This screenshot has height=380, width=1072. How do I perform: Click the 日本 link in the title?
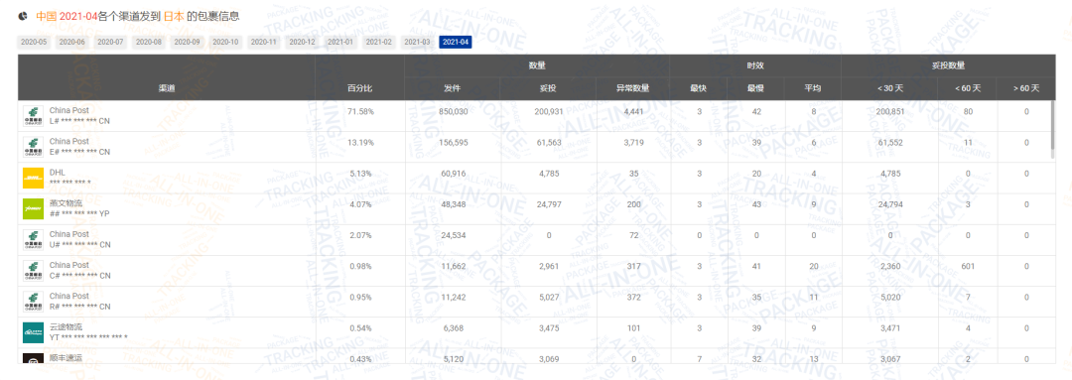point(173,15)
